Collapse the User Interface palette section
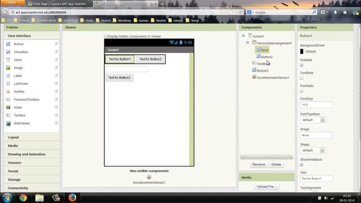Viewport: 361px width, 203px height. (x=32, y=36)
